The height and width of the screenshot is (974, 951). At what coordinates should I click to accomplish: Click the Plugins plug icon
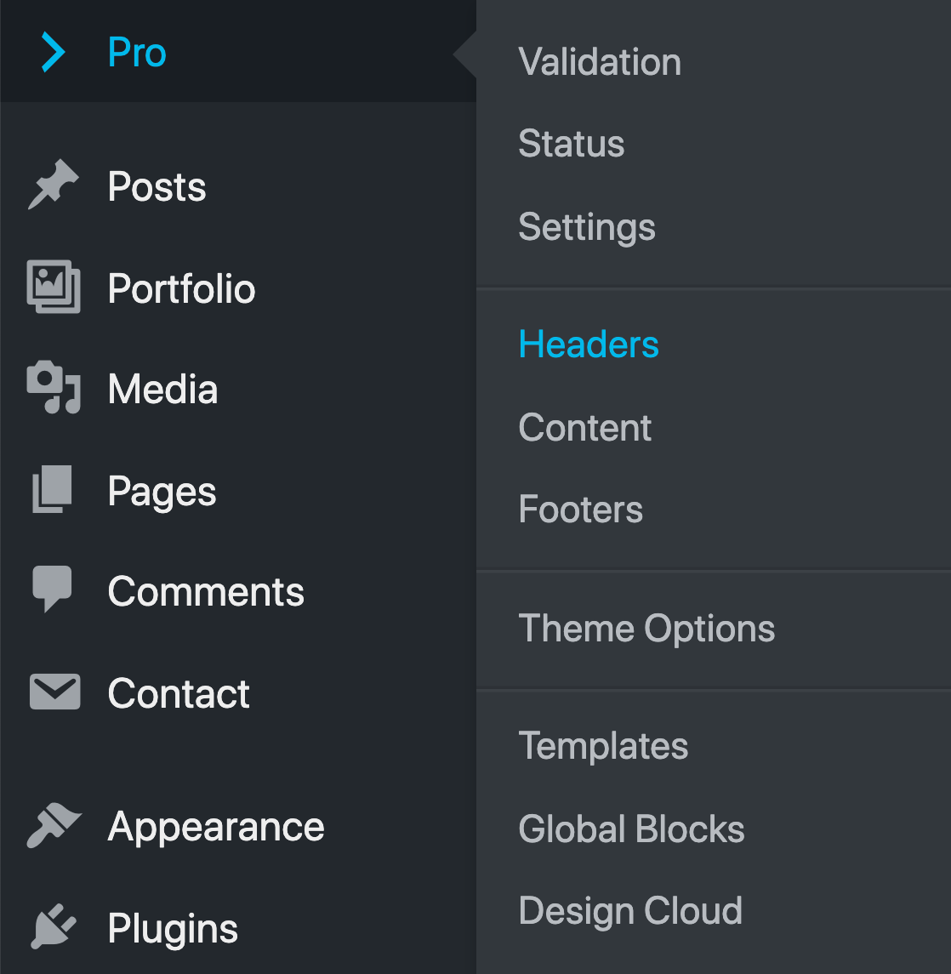tap(54, 926)
